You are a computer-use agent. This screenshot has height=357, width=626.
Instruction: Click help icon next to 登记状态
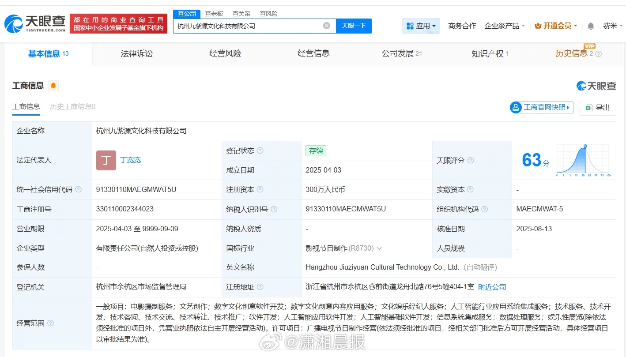[x=260, y=150]
